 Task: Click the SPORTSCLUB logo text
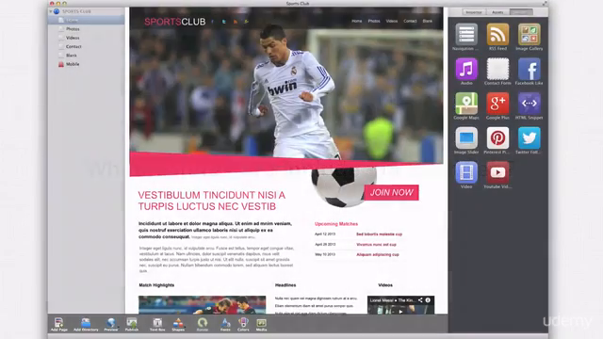[175, 22]
